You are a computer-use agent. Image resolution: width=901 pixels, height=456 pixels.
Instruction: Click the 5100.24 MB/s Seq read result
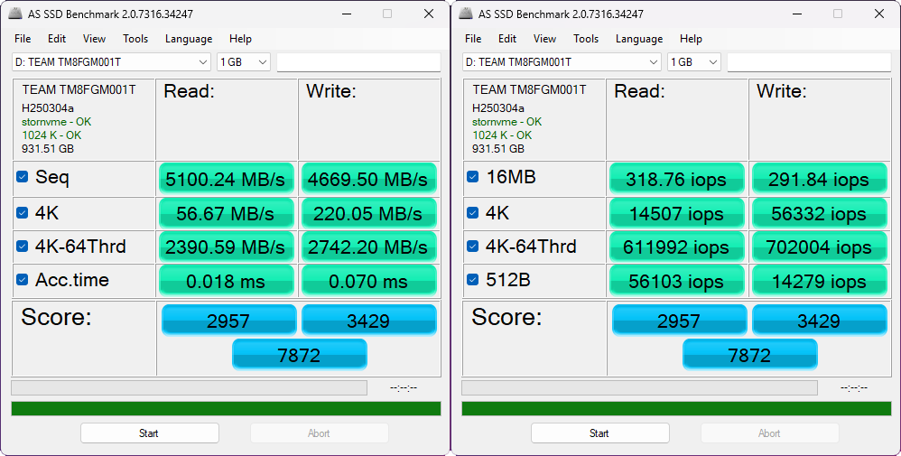tap(226, 179)
